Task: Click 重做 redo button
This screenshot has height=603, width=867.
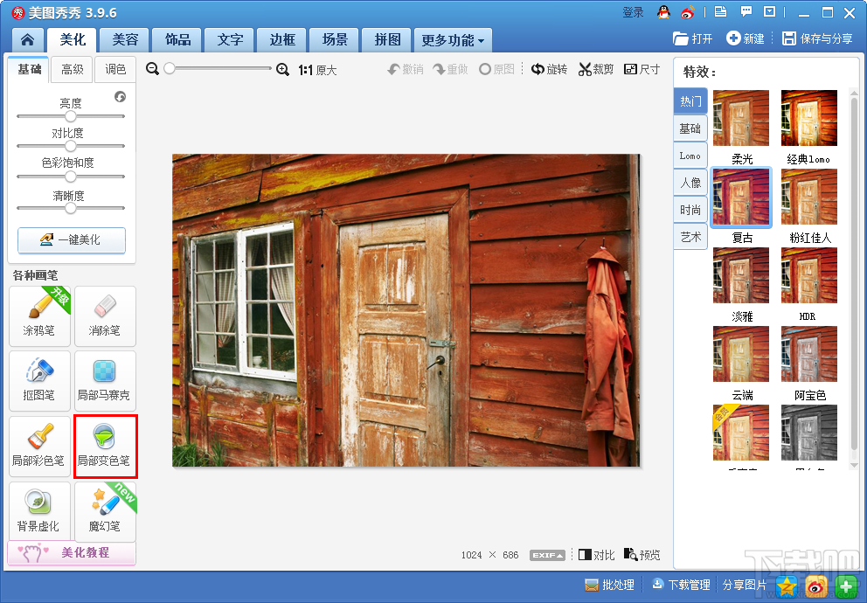Action: pyautogui.click(x=450, y=69)
